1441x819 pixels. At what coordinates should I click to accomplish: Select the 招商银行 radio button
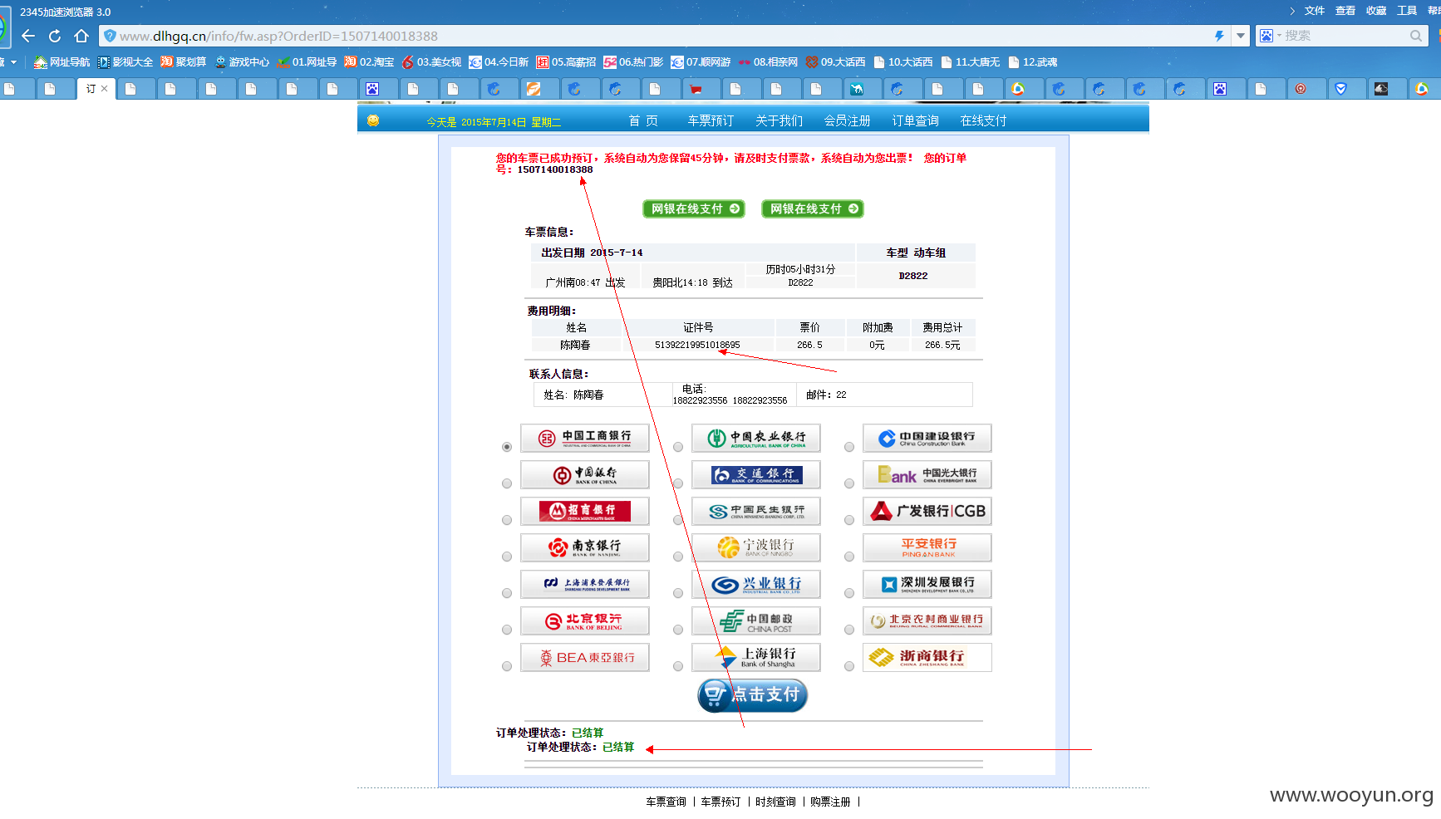[507, 520]
